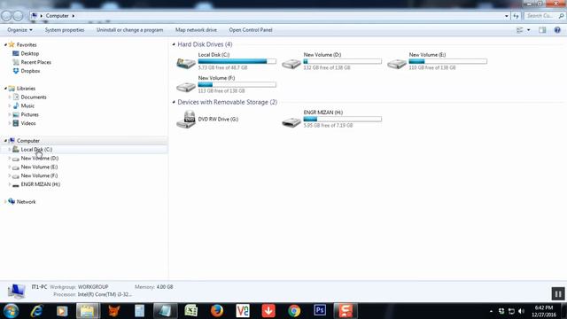Select Libraries in navigation pane
The height and width of the screenshot is (319, 567).
tap(26, 89)
